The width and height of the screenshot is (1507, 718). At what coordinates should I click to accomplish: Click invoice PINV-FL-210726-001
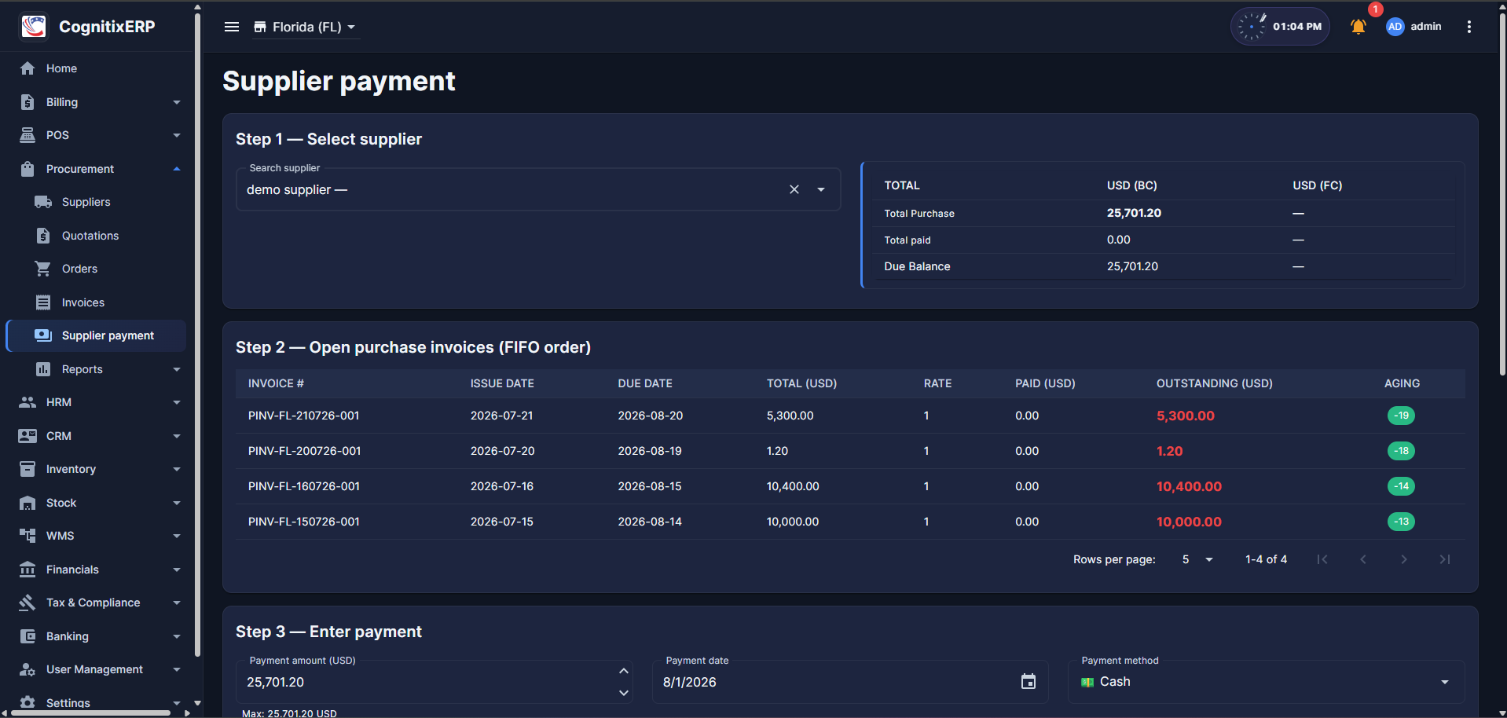(x=303, y=416)
